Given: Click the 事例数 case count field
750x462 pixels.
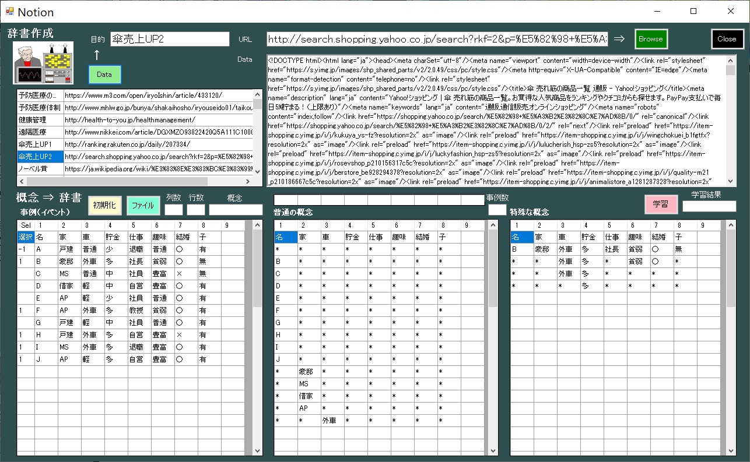Looking at the screenshot, I should point(497,210).
